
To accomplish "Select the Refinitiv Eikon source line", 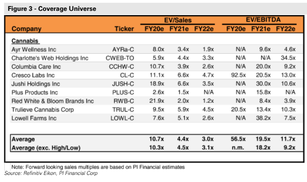I will click(51, 173).
